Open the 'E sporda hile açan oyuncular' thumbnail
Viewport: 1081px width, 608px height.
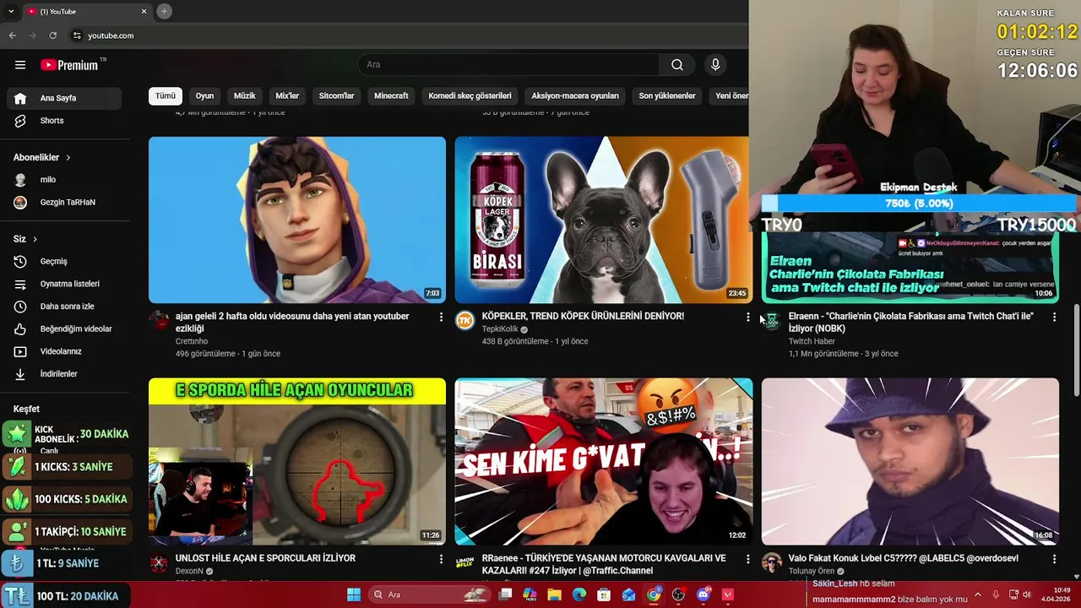pyautogui.click(x=297, y=461)
